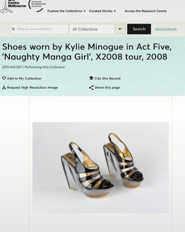
Task: Select the All Collections combo box text
Action: [x=85, y=29]
